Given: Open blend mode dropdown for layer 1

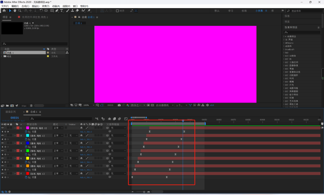Looking at the screenshot, I should coord(58,128).
